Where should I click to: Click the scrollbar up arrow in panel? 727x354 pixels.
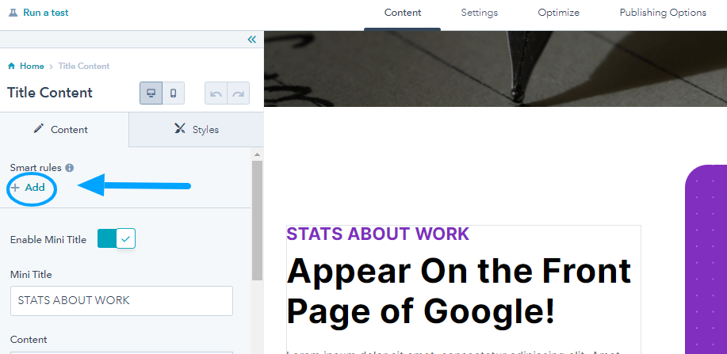tap(258, 154)
